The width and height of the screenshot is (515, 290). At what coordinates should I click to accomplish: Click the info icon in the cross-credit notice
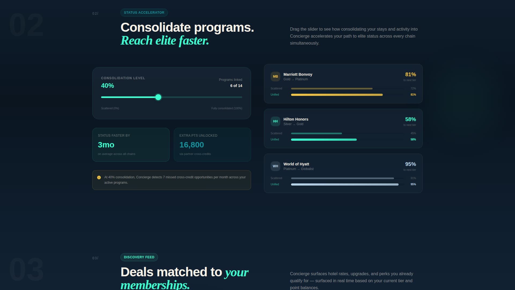tap(99, 177)
